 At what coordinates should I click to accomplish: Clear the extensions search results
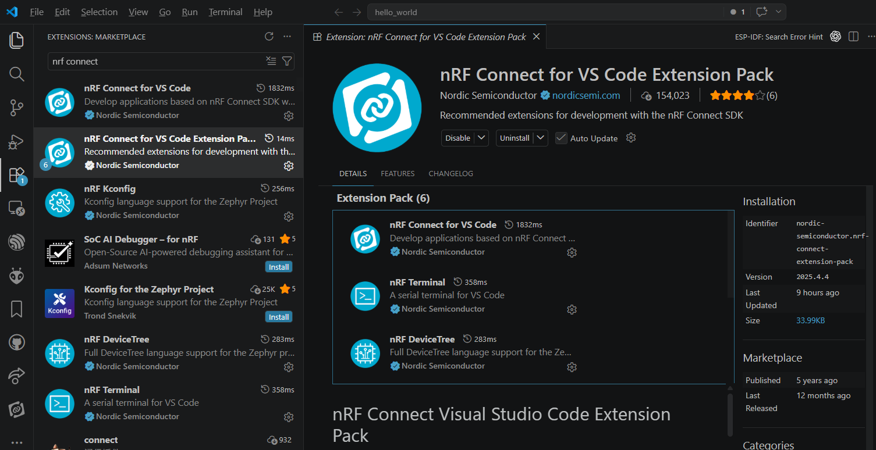coord(271,61)
